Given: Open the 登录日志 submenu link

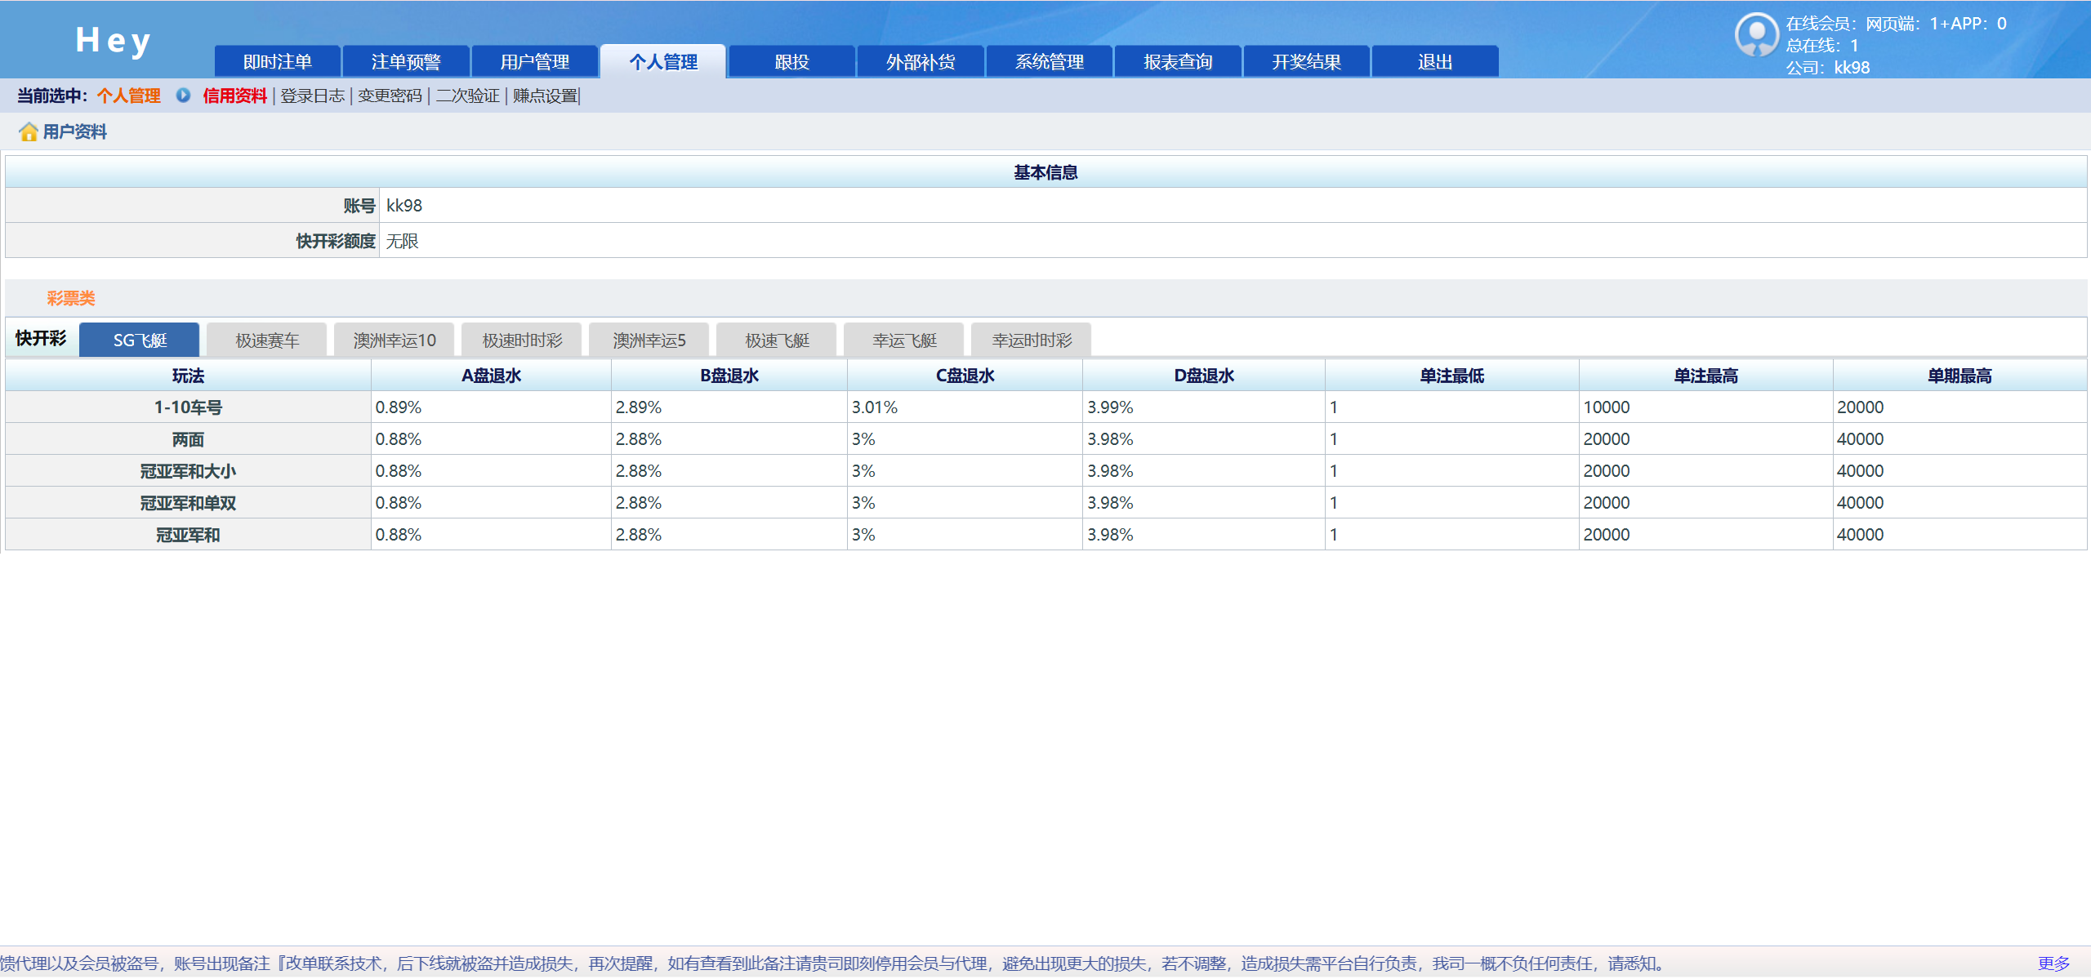Looking at the screenshot, I should pos(312,96).
